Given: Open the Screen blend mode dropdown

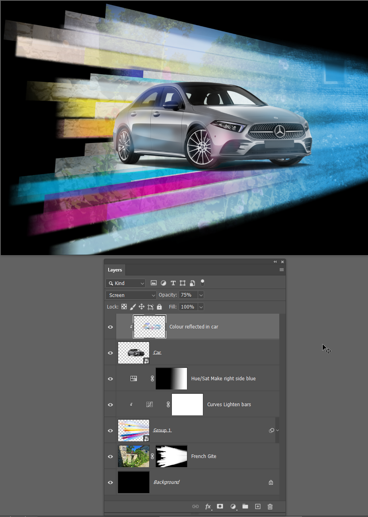Looking at the screenshot, I should tap(130, 295).
